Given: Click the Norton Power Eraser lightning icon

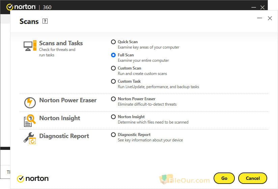Looking at the screenshot, I should 30,103.
